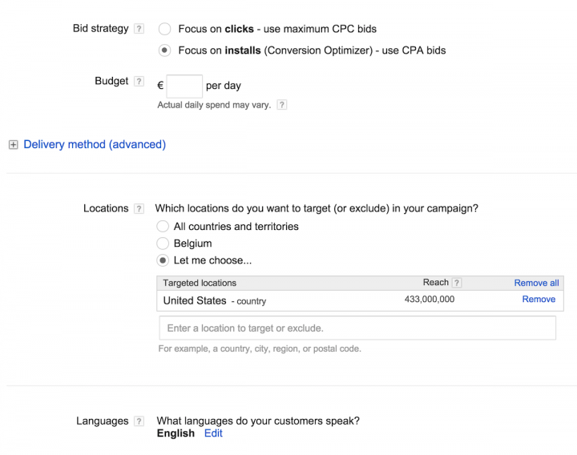Edit the English language setting

point(213,433)
